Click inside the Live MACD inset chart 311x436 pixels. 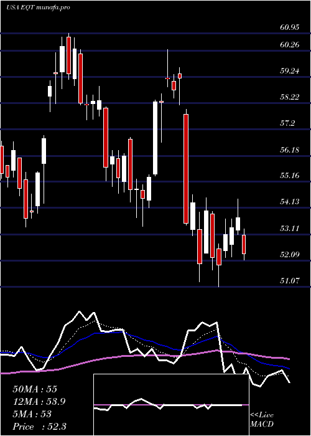171,405
